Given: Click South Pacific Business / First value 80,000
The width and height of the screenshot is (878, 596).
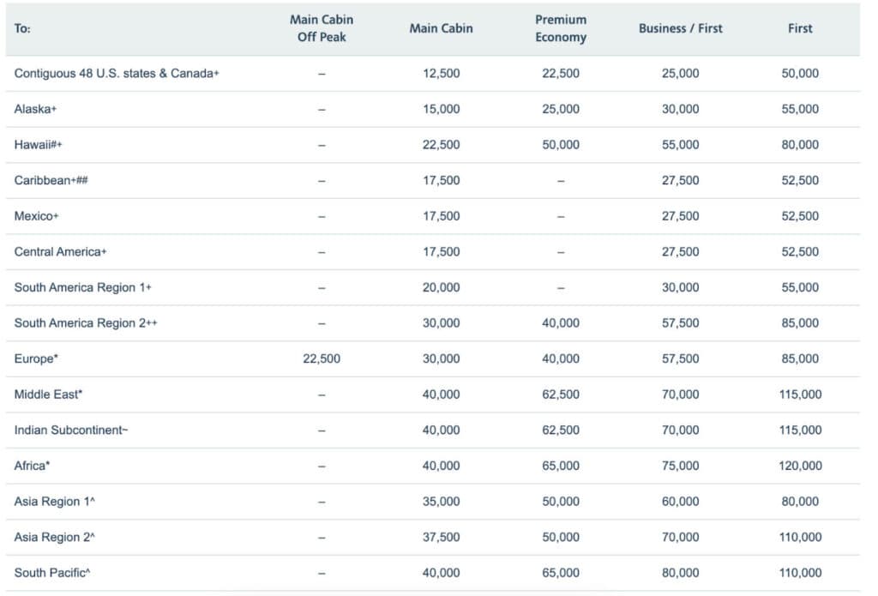Looking at the screenshot, I should [x=680, y=573].
